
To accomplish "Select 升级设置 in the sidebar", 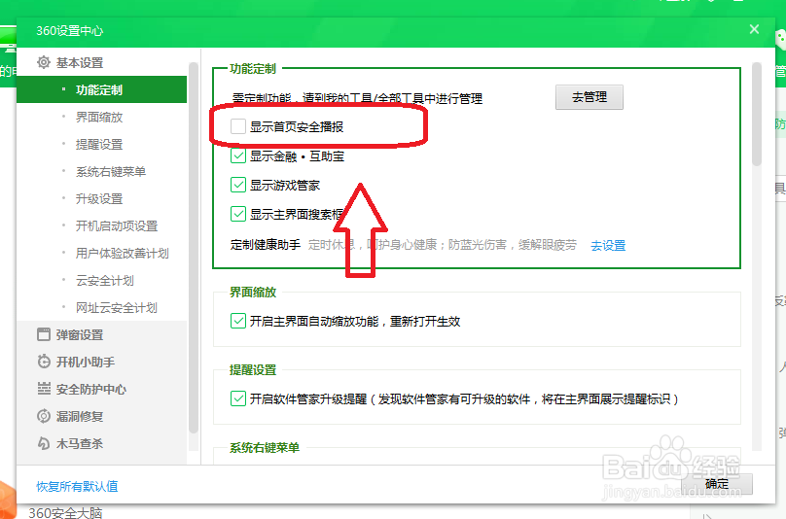I will [x=99, y=199].
